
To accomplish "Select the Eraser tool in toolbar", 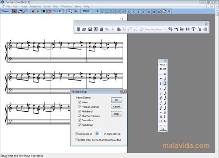I will (x=20, y=11).
